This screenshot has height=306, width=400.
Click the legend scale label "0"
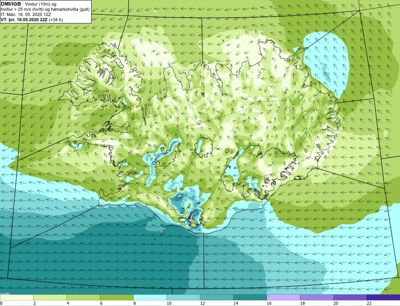point(1,303)
